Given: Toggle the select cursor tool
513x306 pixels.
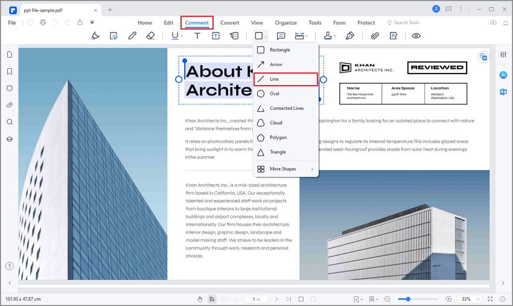Looking at the screenshot, I should 212,299.
